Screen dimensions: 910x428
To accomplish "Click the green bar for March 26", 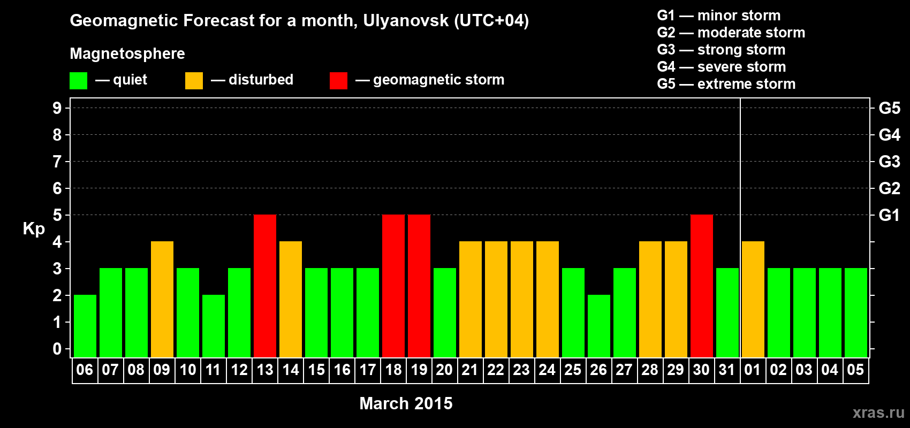I will 599,326.
